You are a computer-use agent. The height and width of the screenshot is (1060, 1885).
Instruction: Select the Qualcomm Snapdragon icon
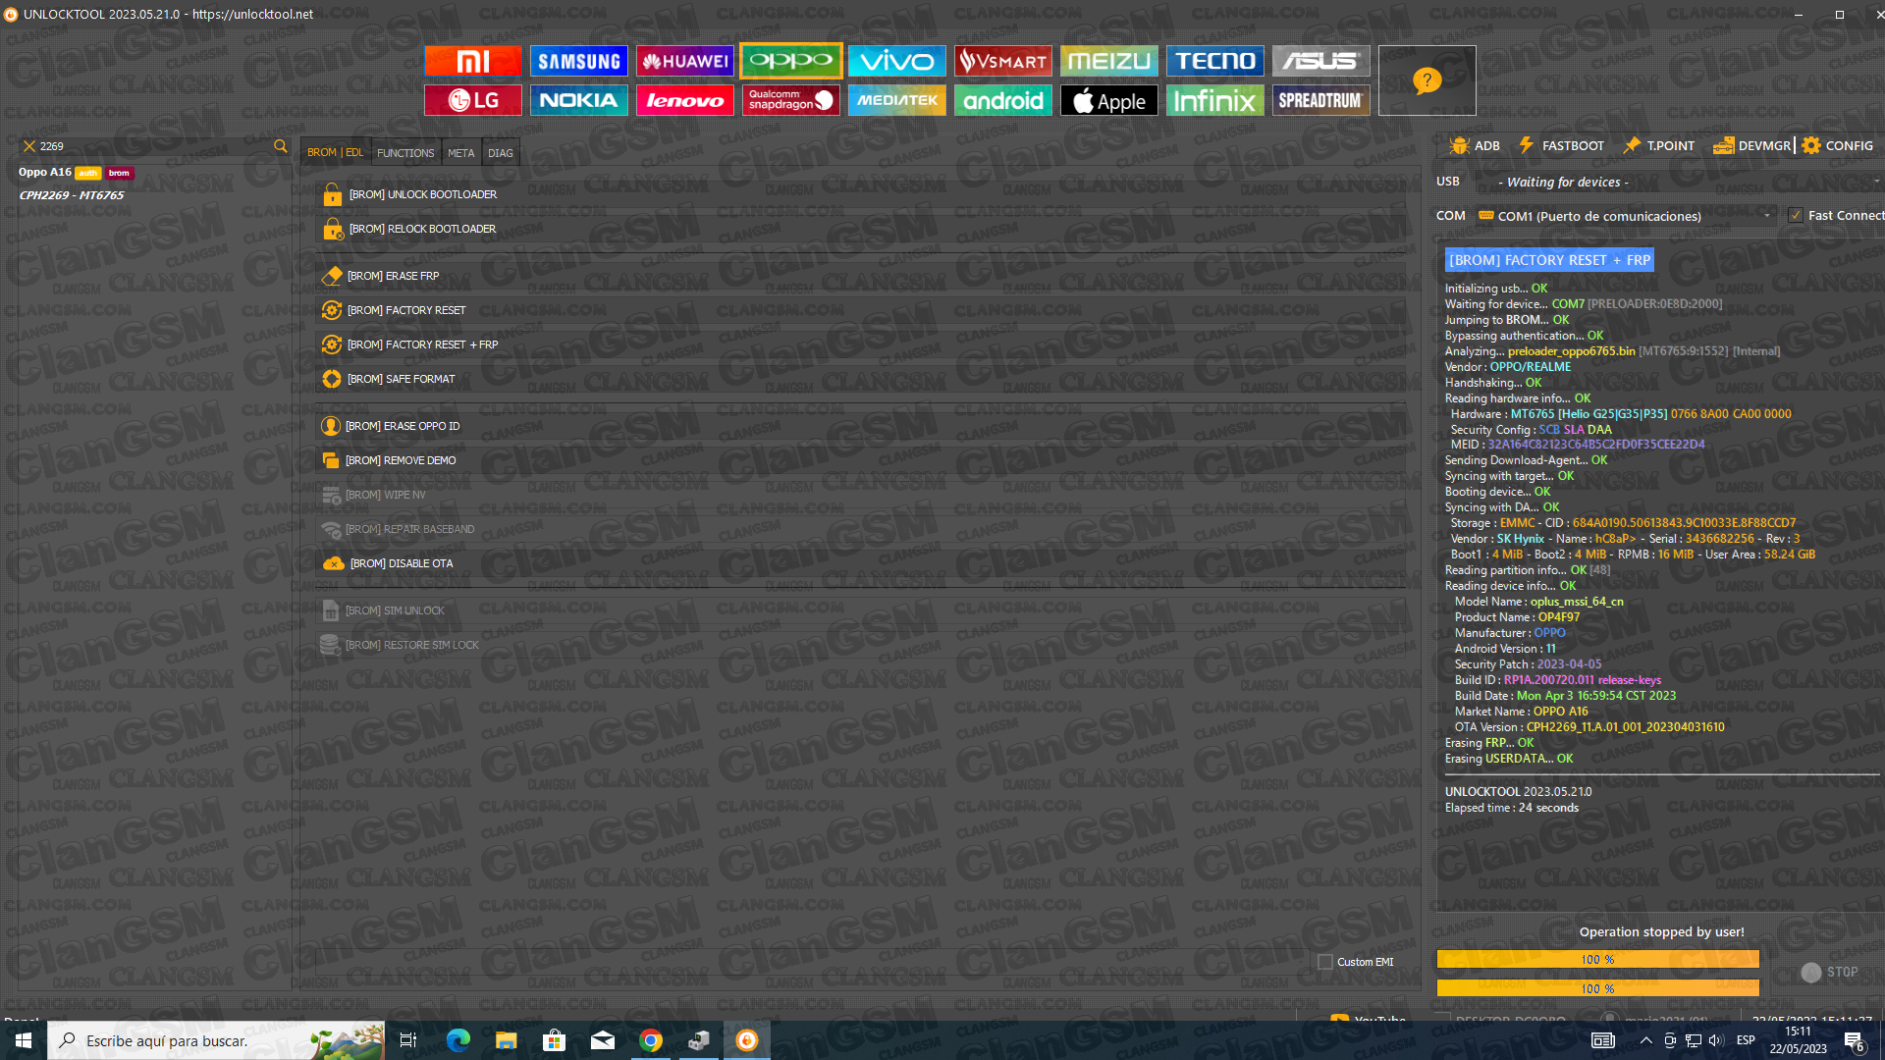pos(791,100)
